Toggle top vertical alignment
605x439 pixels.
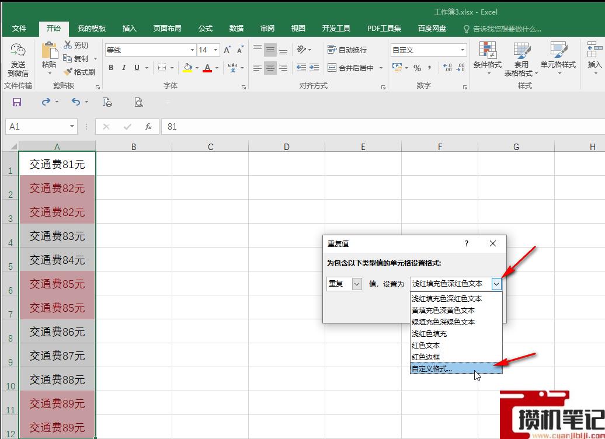(258, 48)
